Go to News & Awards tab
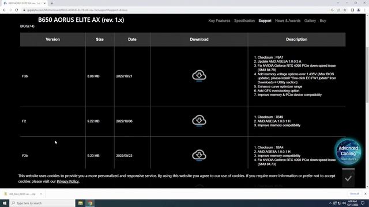Screen dimensions: 369x207 click(288, 21)
